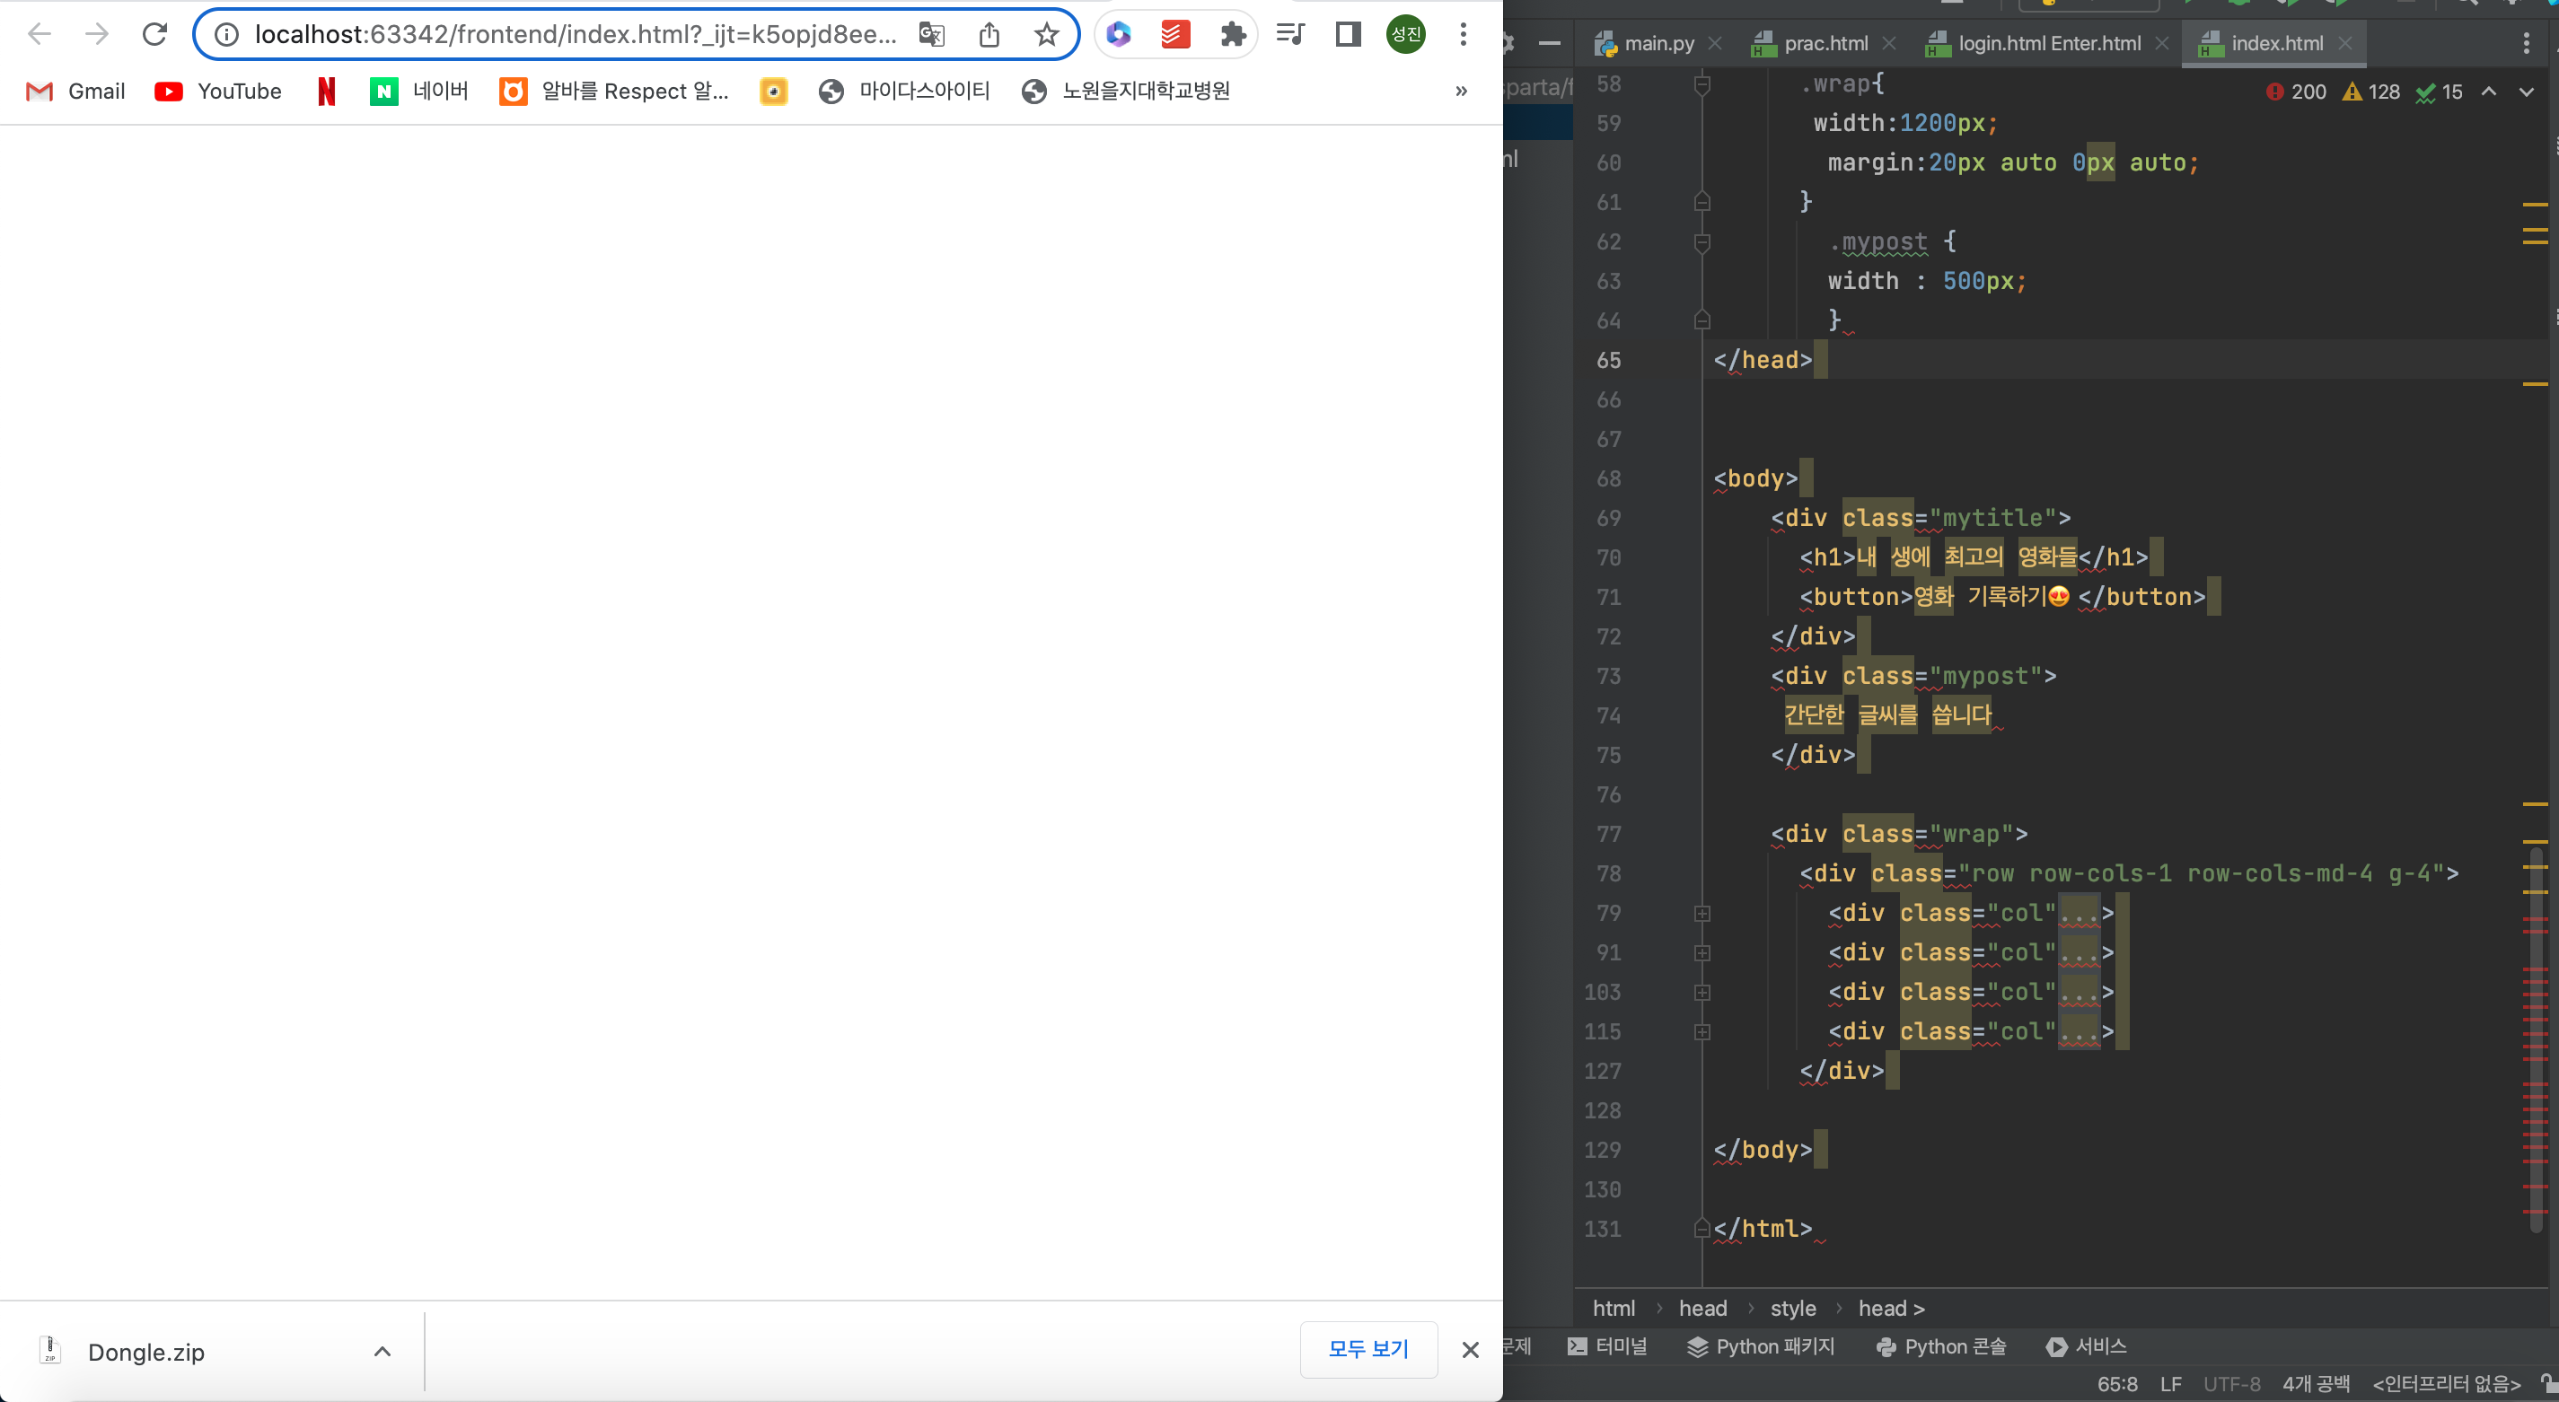The width and height of the screenshot is (2559, 1402).
Task: Click the Chrome address bar URL
Action: point(576,35)
